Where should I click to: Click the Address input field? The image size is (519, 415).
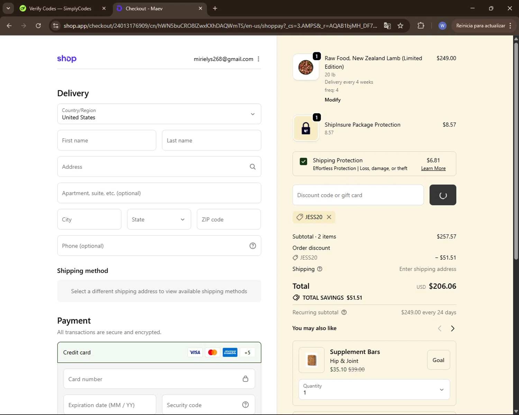tap(159, 167)
